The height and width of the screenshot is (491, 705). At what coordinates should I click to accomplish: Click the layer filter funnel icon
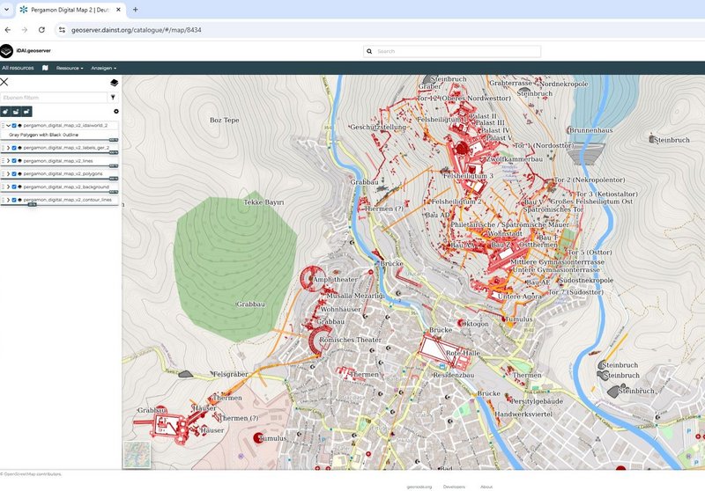(x=114, y=98)
